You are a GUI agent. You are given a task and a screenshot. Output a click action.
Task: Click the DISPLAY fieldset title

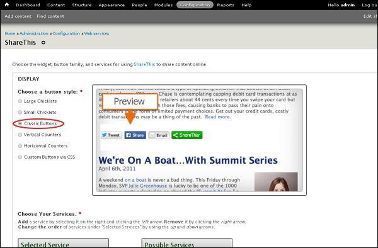[28, 79]
